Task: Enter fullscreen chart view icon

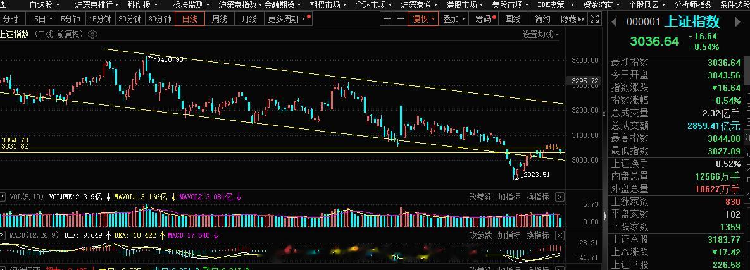Action: click(x=594, y=19)
